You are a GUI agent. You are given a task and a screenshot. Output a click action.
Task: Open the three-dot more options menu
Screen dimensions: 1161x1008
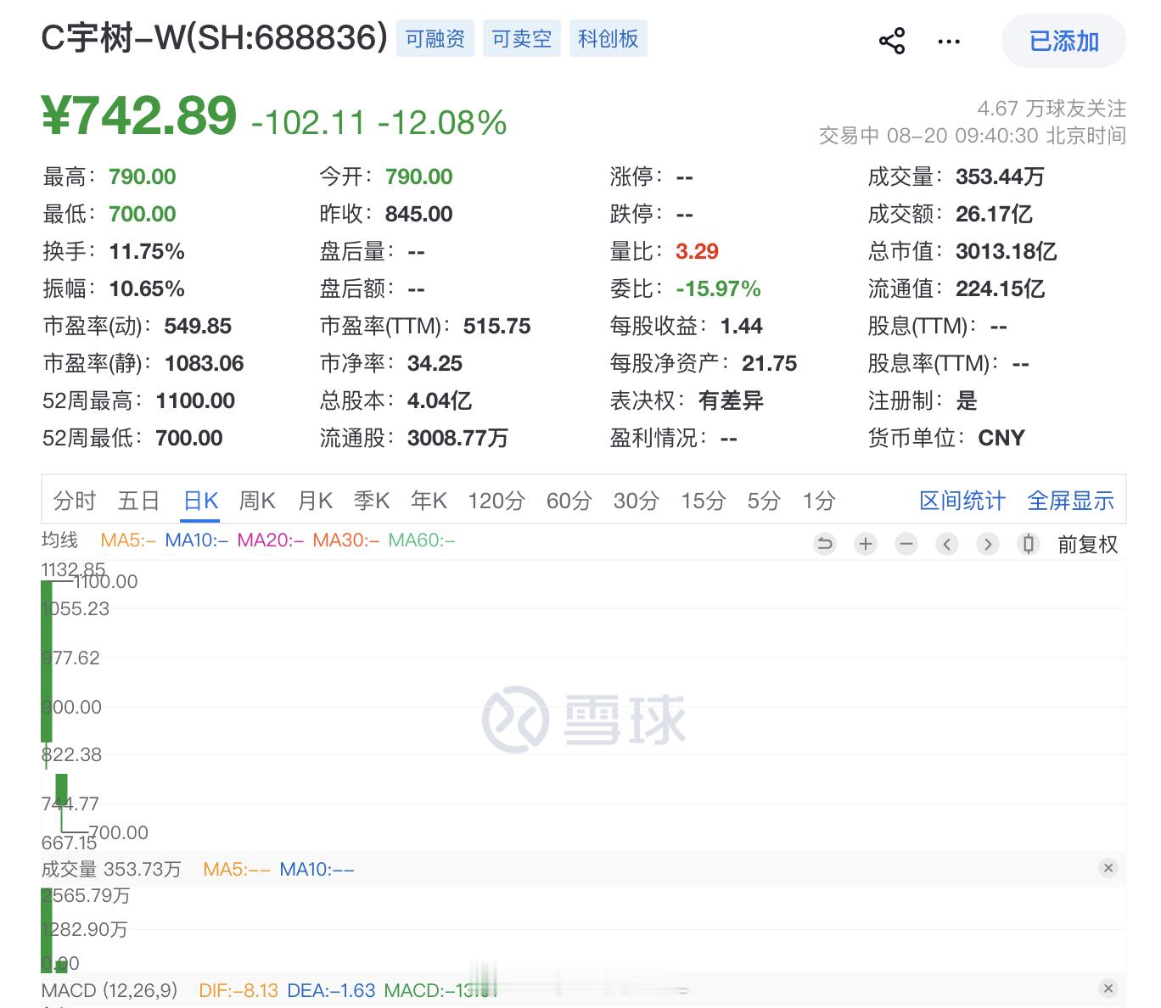pyautogui.click(x=949, y=41)
